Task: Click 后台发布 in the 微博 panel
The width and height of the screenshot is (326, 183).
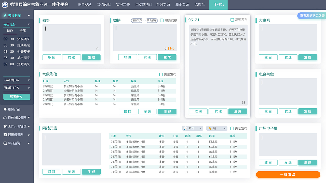Action: [x=152, y=21]
